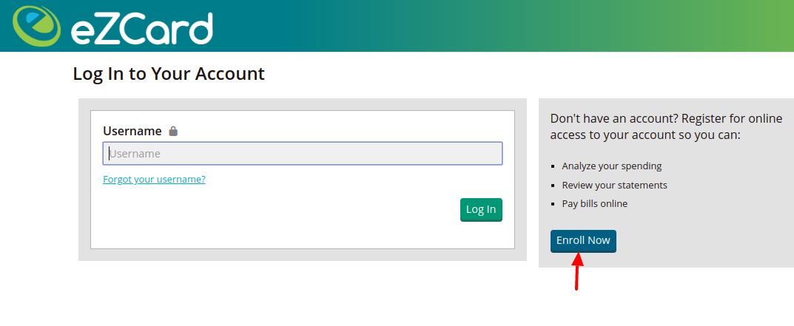Viewport: 794px width, 326px height.
Task: Click the blue Enroll Now button
Action: 583,241
